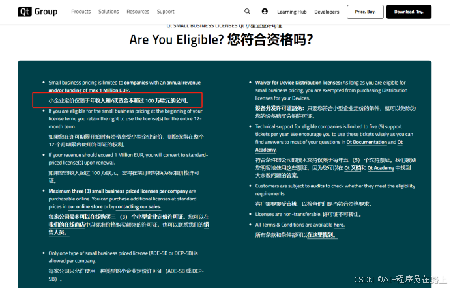451x289 pixels.
Task: Click the Price. Buy. button
Action: click(x=365, y=12)
